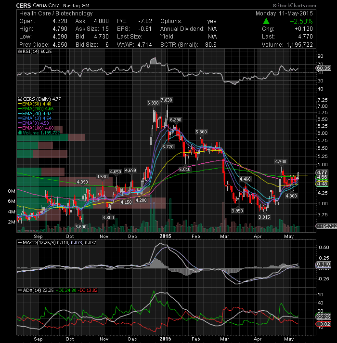The width and height of the screenshot is (337, 343).
Task: Click the 5.010 price label
Action: pos(185,169)
